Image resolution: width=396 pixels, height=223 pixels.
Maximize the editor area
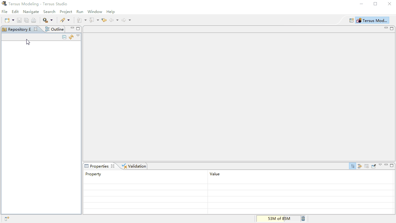pos(392,28)
